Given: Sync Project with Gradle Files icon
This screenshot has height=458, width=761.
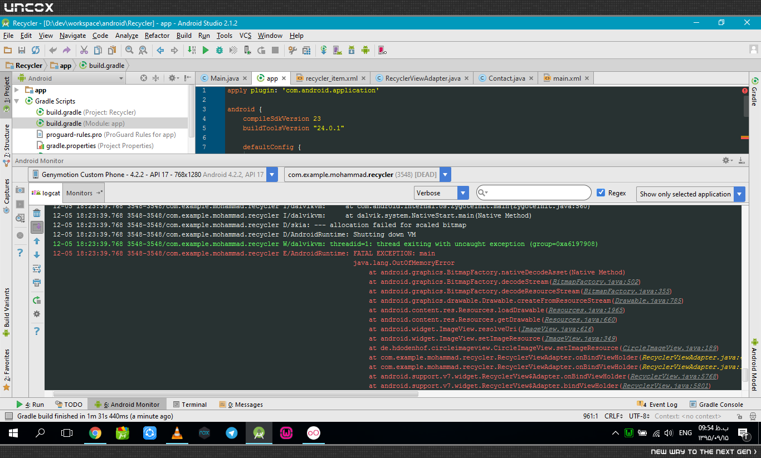Looking at the screenshot, I should (x=324, y=50).
